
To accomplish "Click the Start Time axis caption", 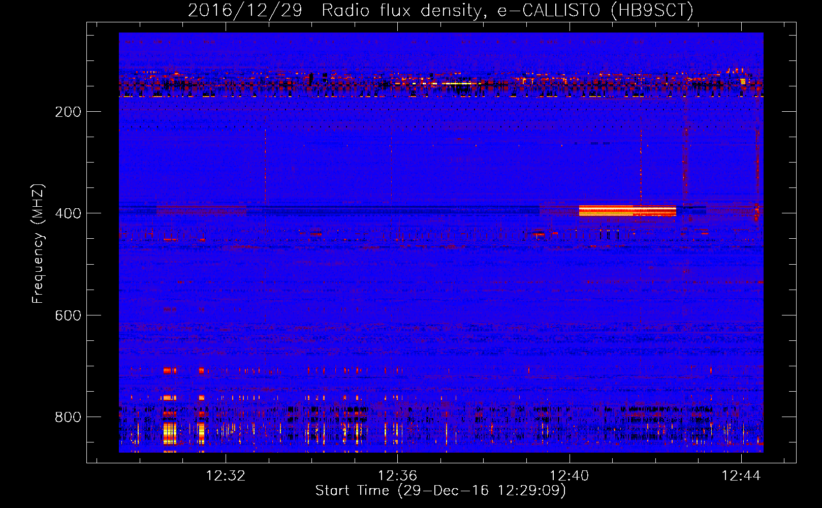I will tap(440, 491).
